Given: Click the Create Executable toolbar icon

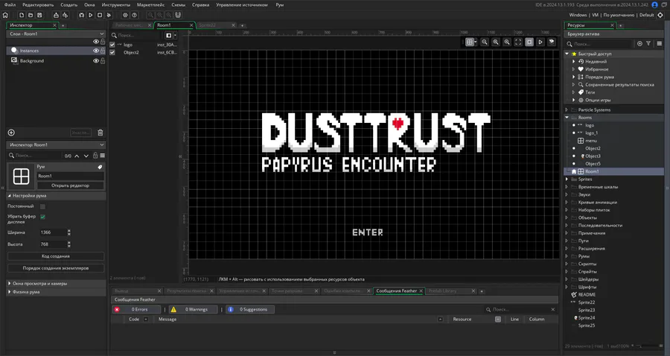Looking at the screenshot, I should pos(56,15).
